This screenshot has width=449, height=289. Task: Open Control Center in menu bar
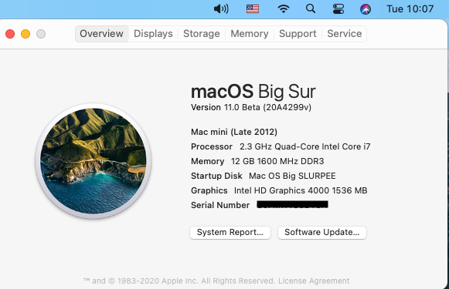(x=338, y=8)
